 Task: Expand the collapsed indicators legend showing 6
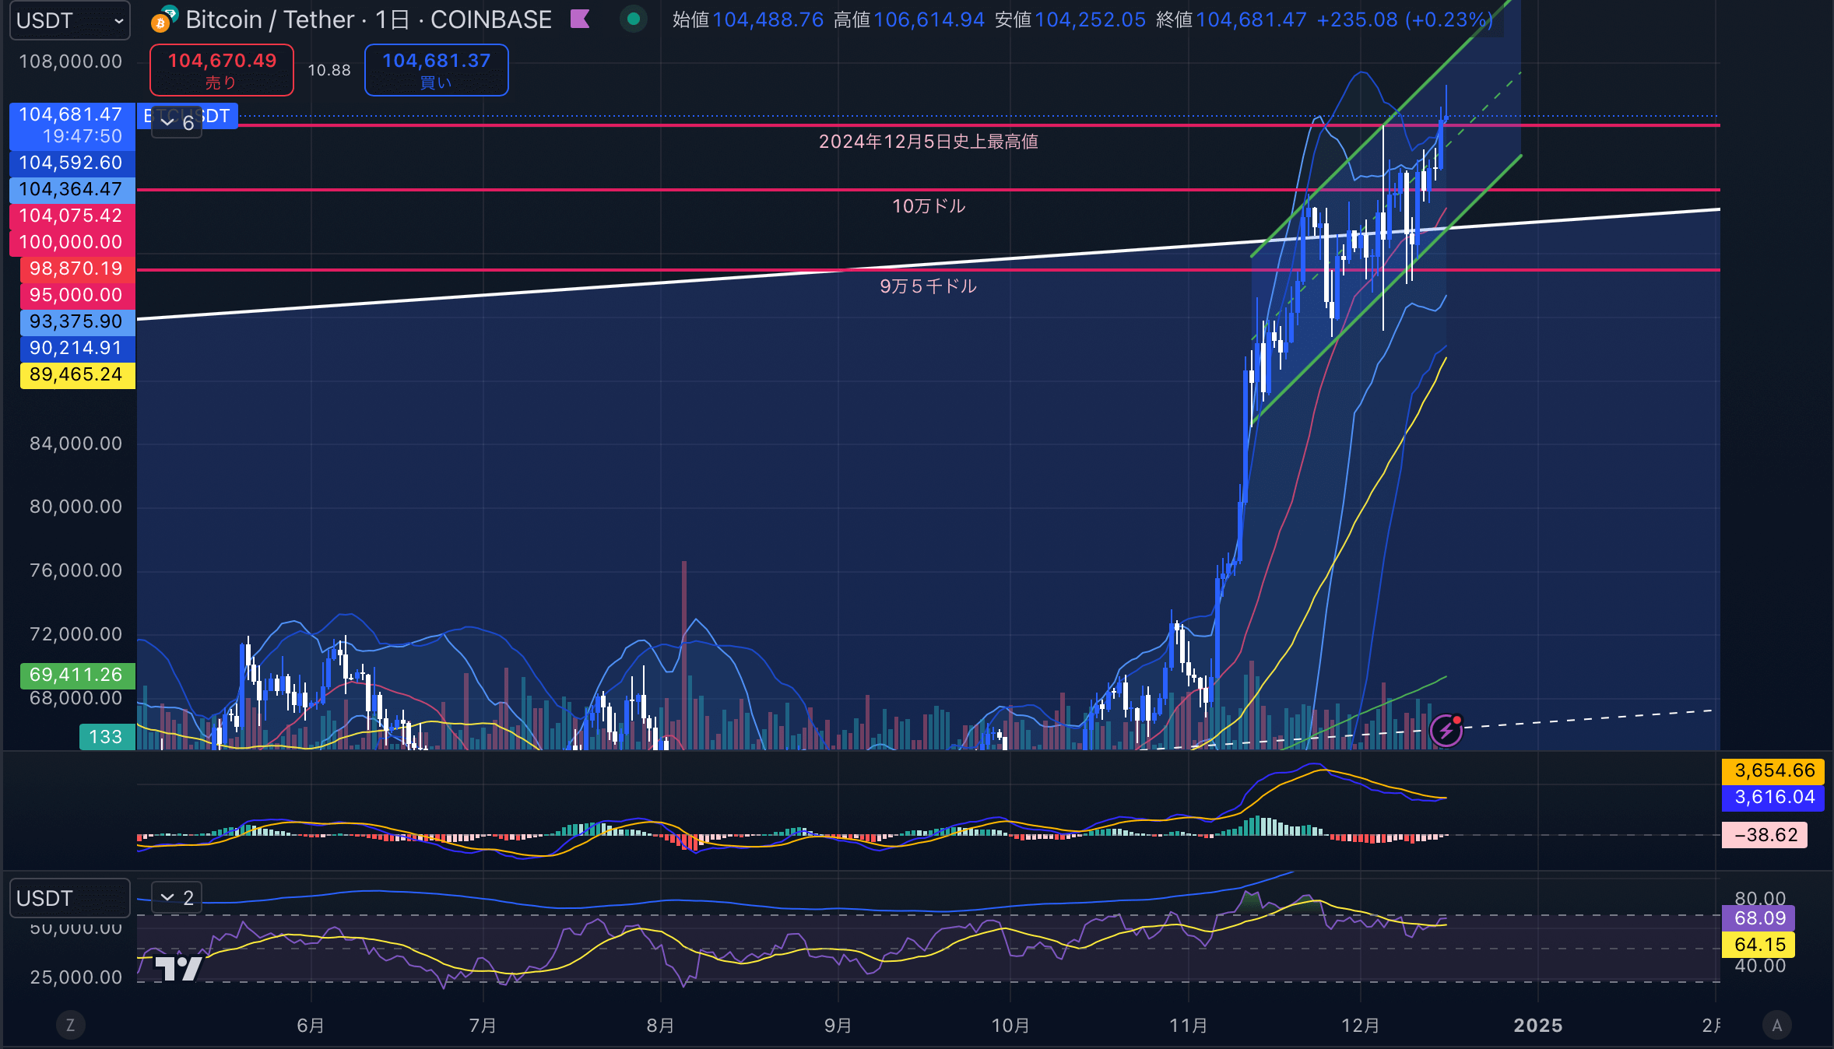click(177, 122)
